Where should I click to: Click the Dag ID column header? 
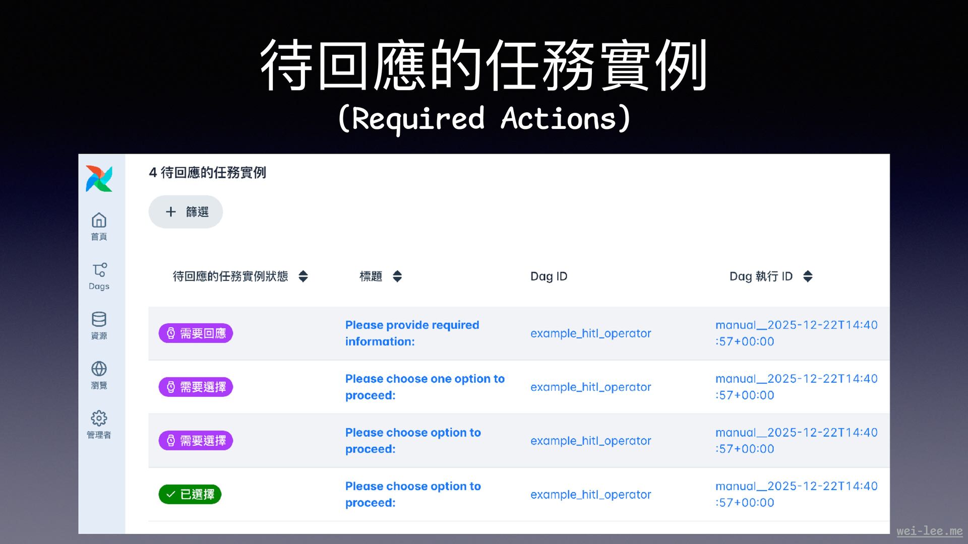pyautogui.click(x=549, y=276)
